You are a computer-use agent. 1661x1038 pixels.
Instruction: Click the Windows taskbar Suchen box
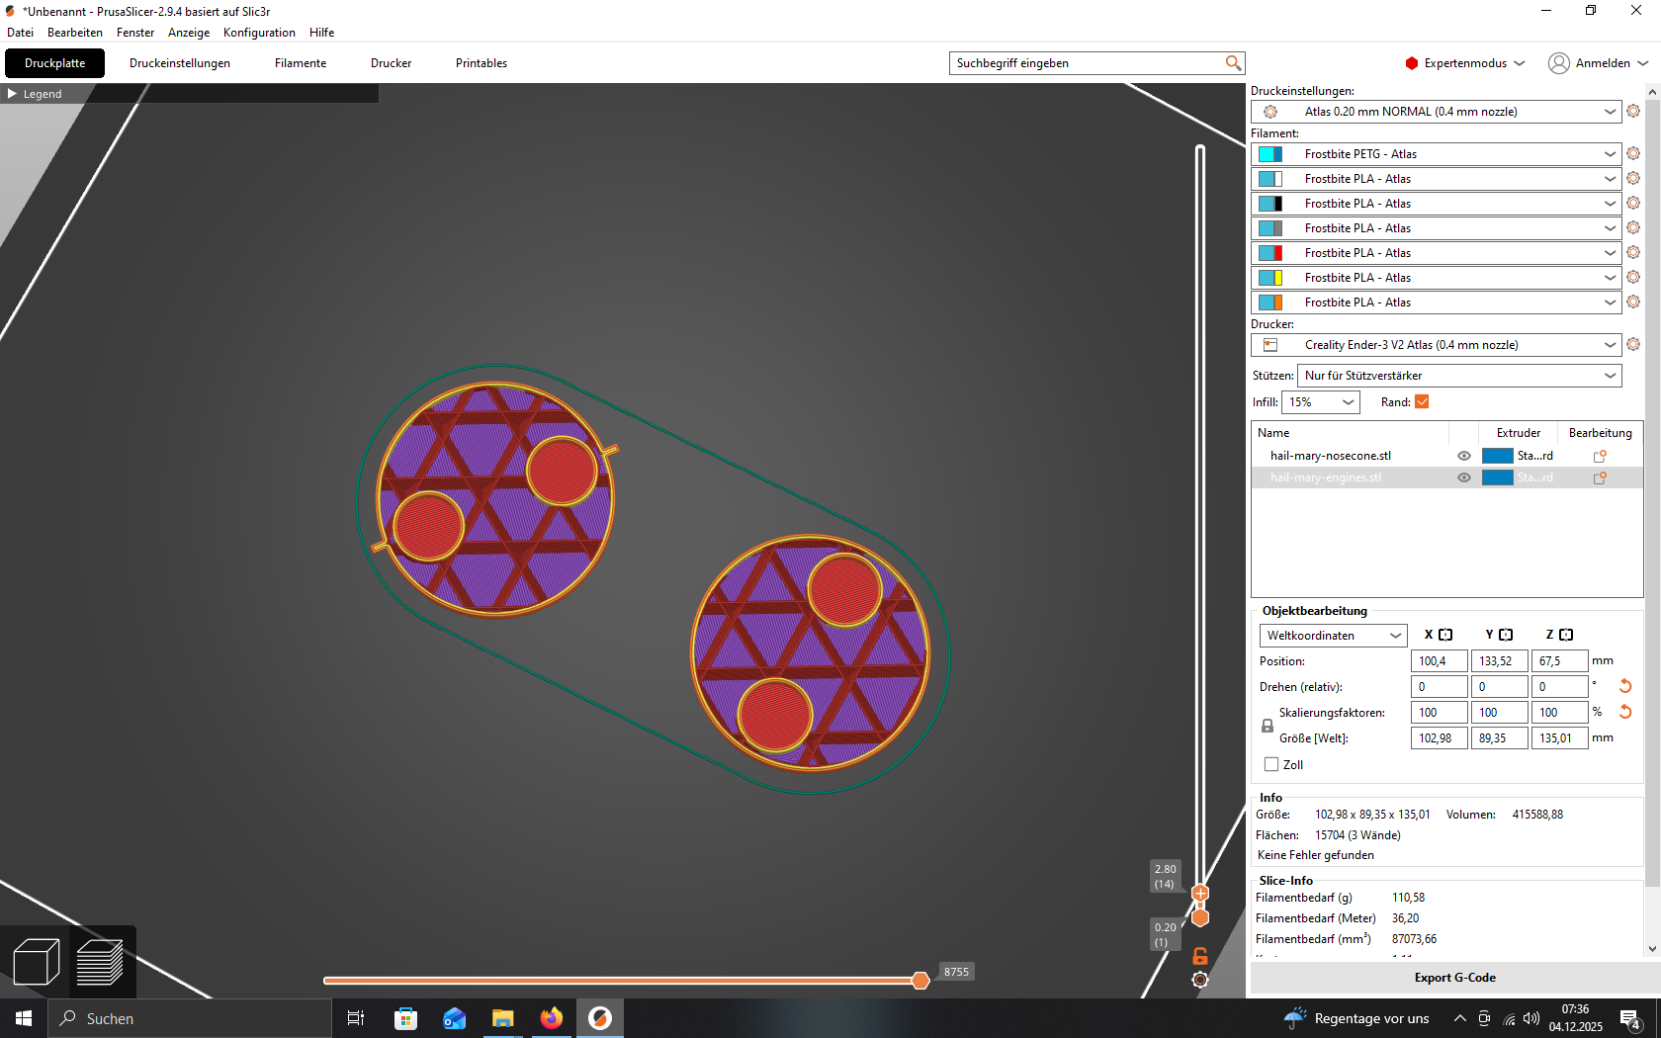click(x=190, y=1018)
